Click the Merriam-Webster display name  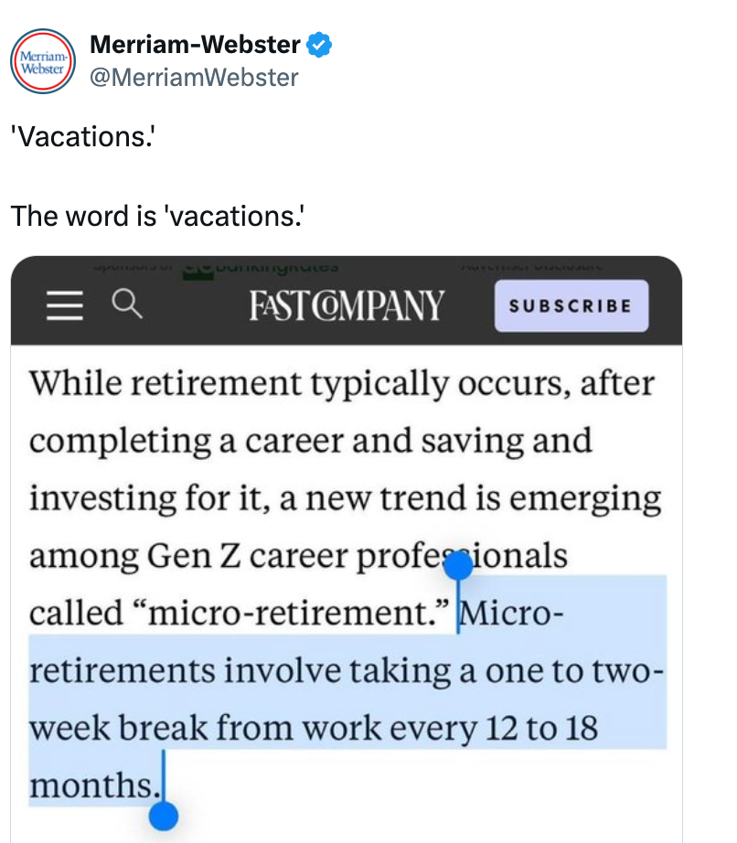coord(192,43)
